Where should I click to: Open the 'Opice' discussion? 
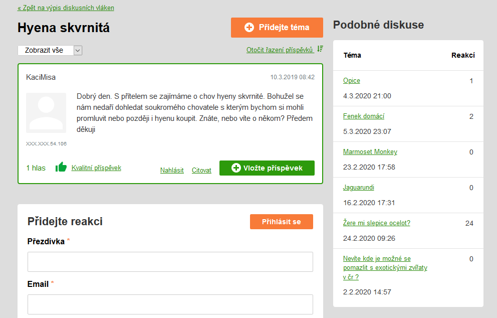point(352,81)
